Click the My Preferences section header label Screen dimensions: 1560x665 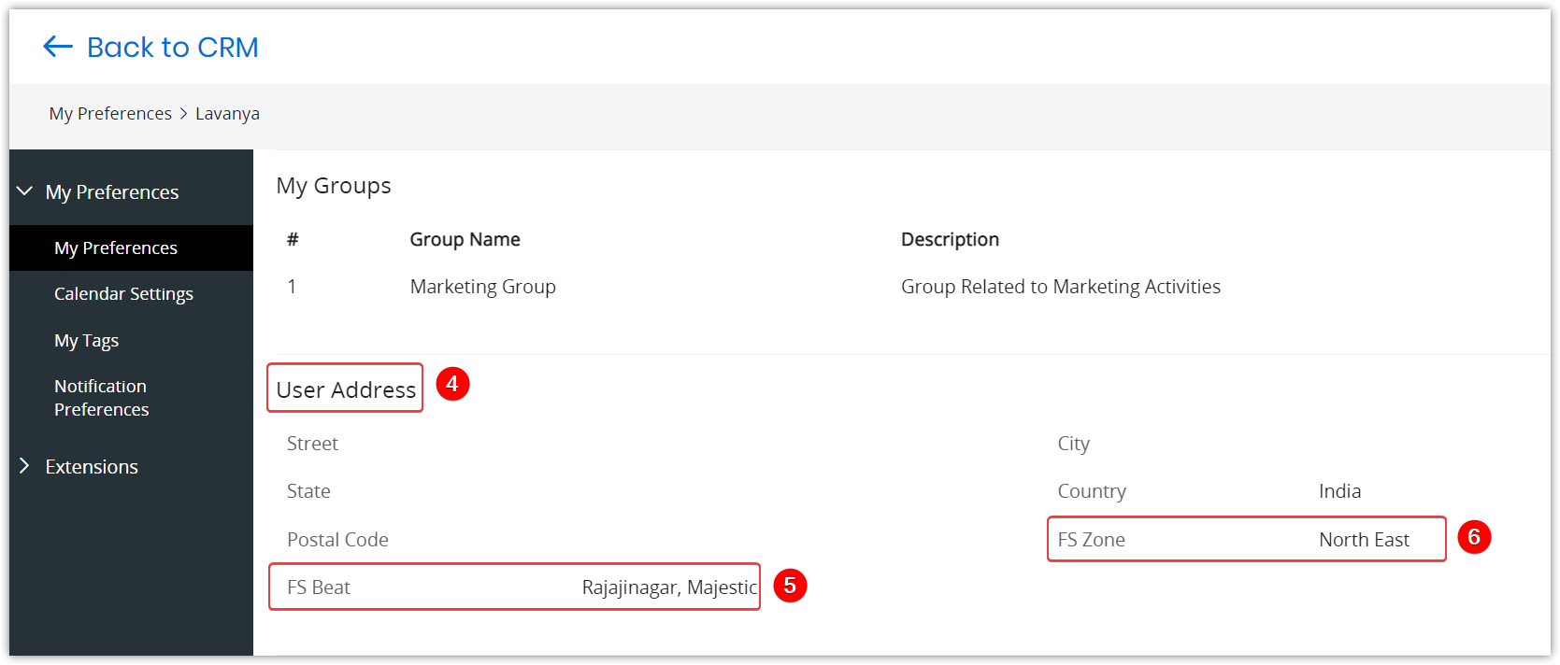(x=112, y=191)
